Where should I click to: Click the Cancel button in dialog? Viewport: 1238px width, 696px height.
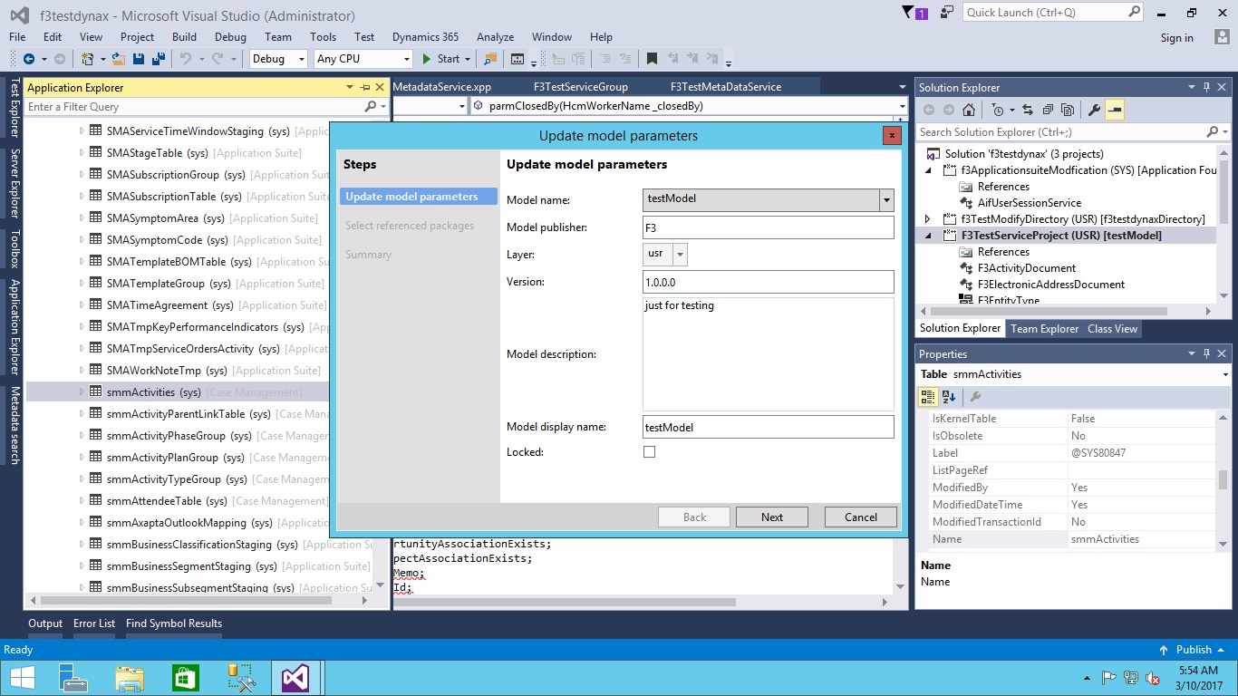click(x=861, y=517)
